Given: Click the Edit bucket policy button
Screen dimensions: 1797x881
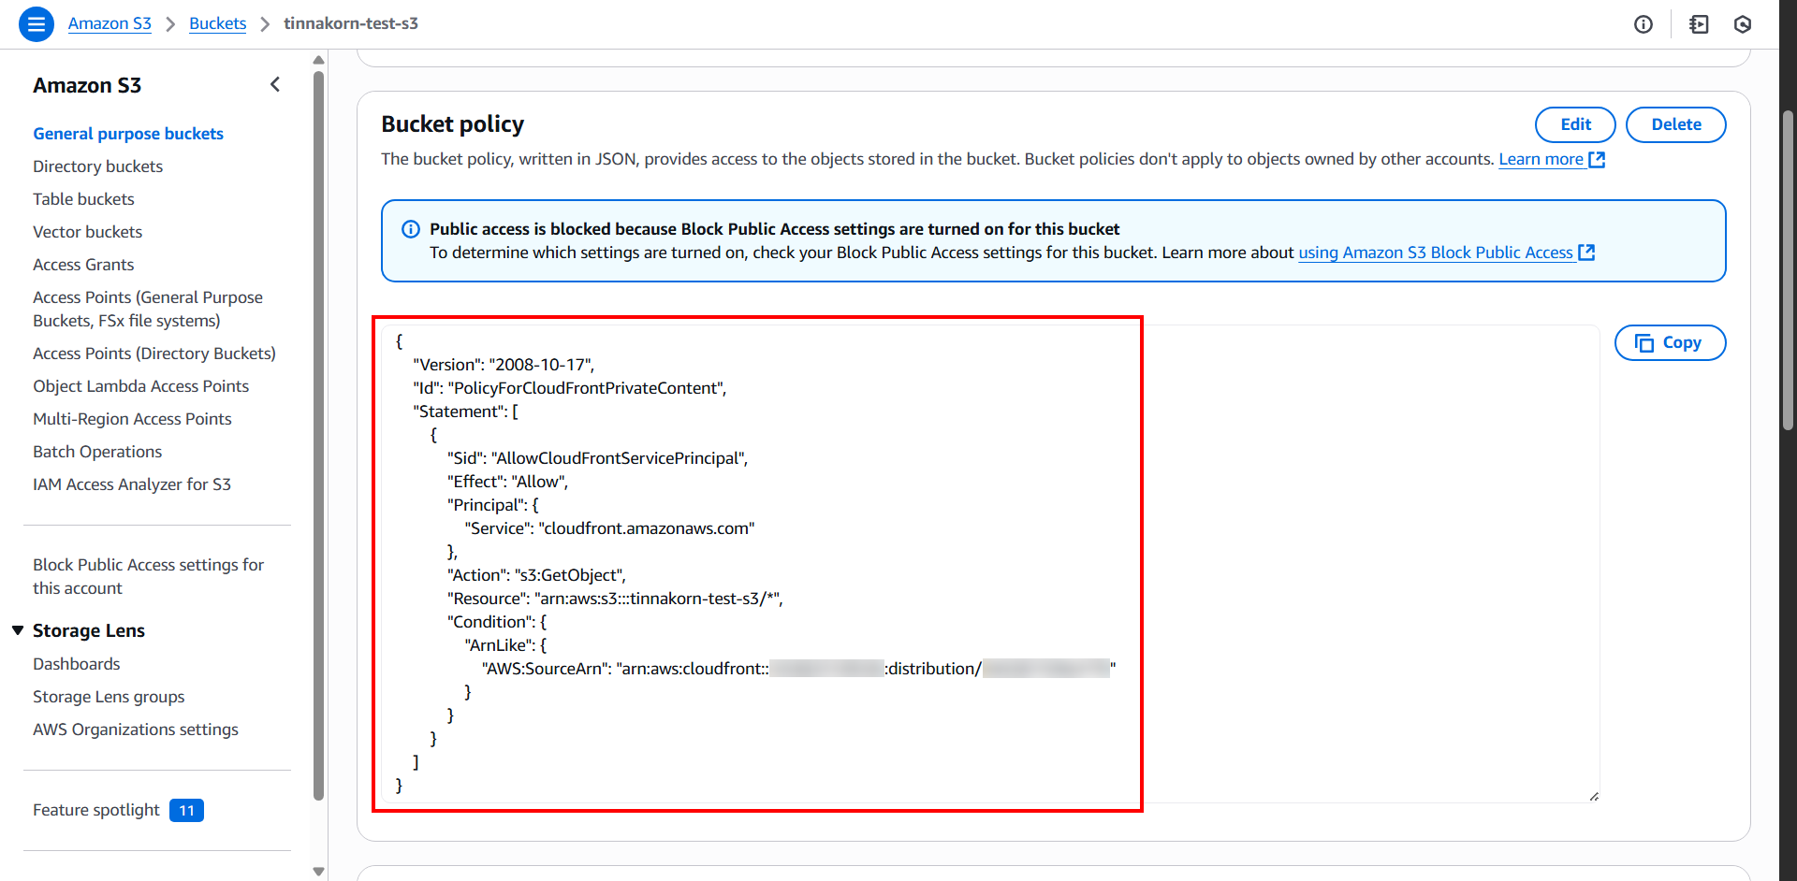Looking at the screenshot, I should click(1575, 124).
